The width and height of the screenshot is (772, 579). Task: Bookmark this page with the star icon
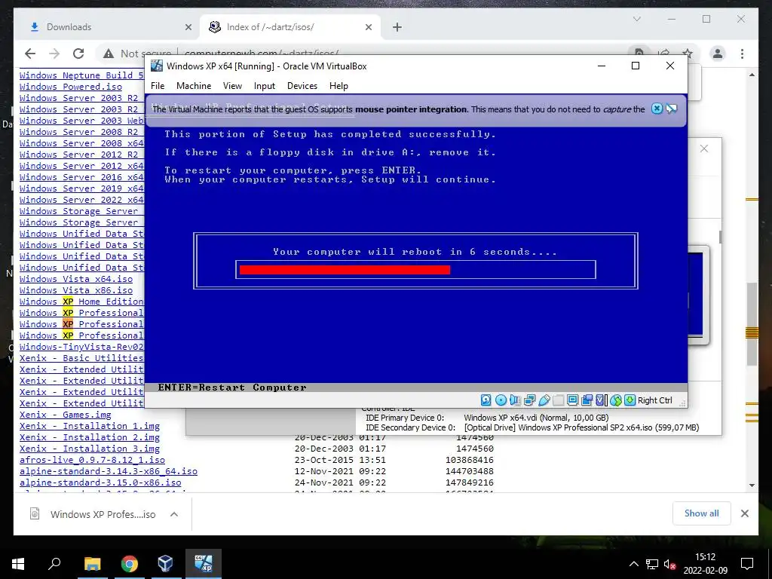[x=688, y=54]
